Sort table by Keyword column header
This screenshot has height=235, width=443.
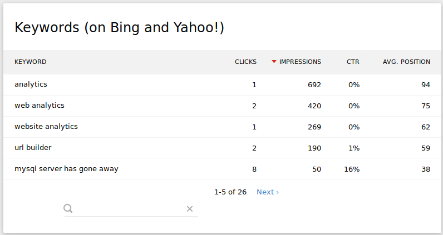point(31,62)
